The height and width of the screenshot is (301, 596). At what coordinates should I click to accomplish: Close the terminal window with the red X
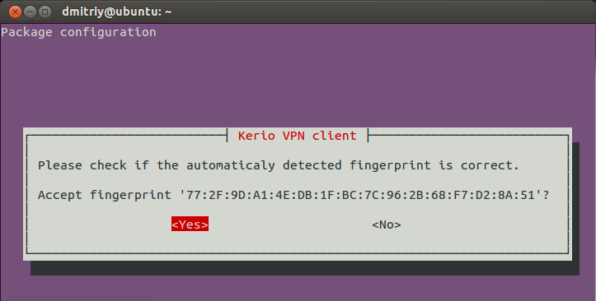pos(15,12)
